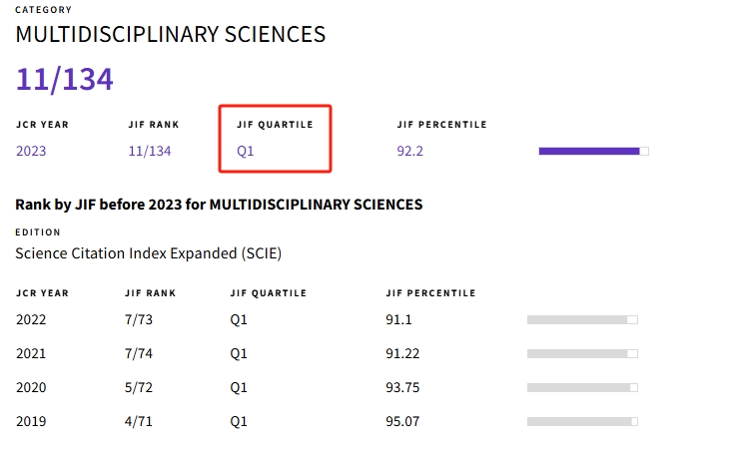Viewport: 744px width, 454px height.
Task: Click the 92.2 JIF percentile value
Action: [410, 152]
